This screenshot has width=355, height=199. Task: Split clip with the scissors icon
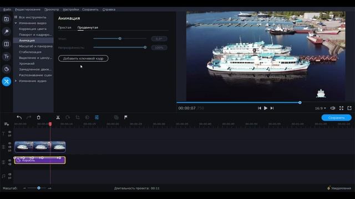coord(58,117)
